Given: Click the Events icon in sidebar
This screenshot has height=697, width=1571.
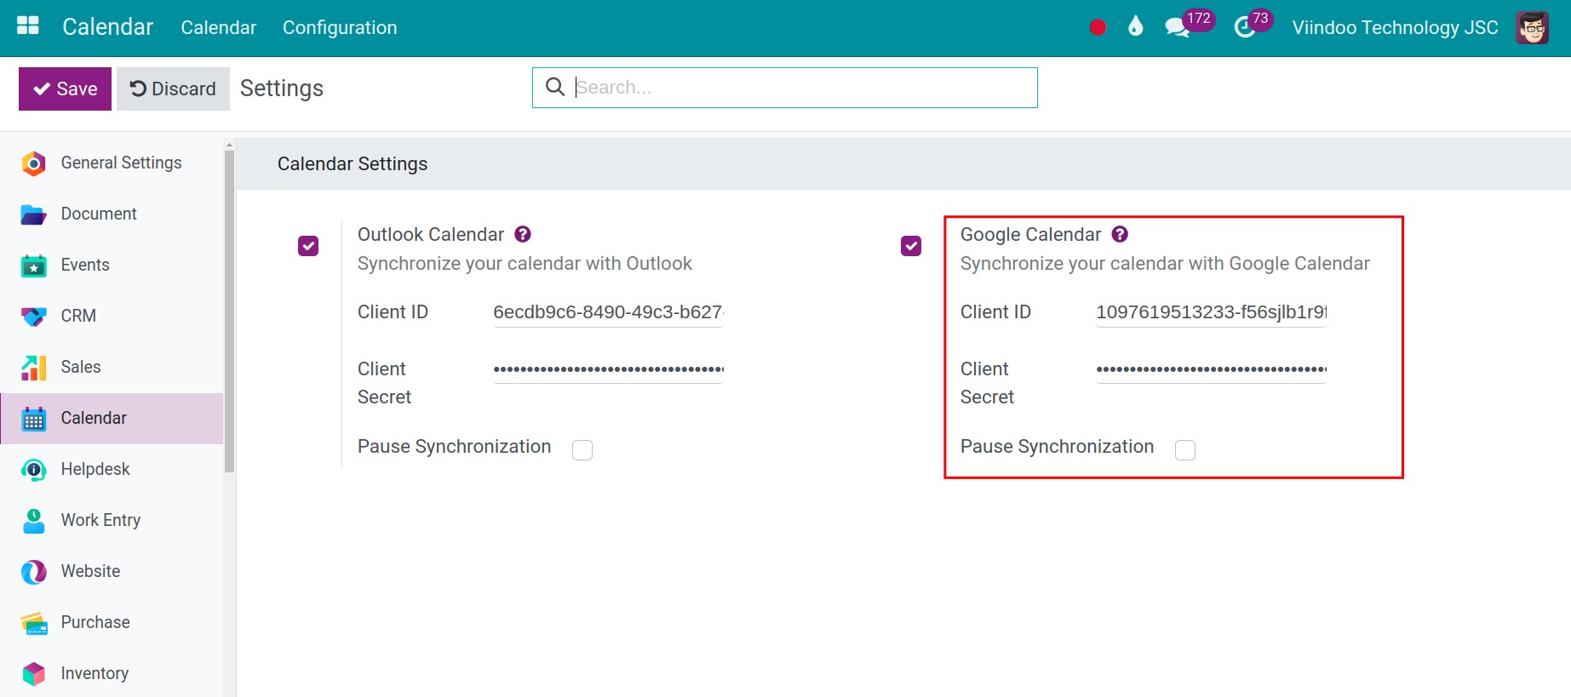Looking at the screenshot, I should click(33, 265).
